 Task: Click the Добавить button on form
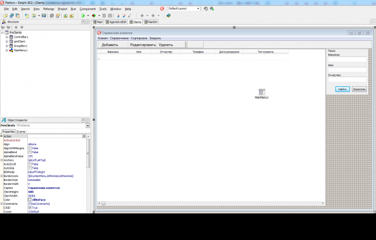pyautogui.click(x=110, y=45)
